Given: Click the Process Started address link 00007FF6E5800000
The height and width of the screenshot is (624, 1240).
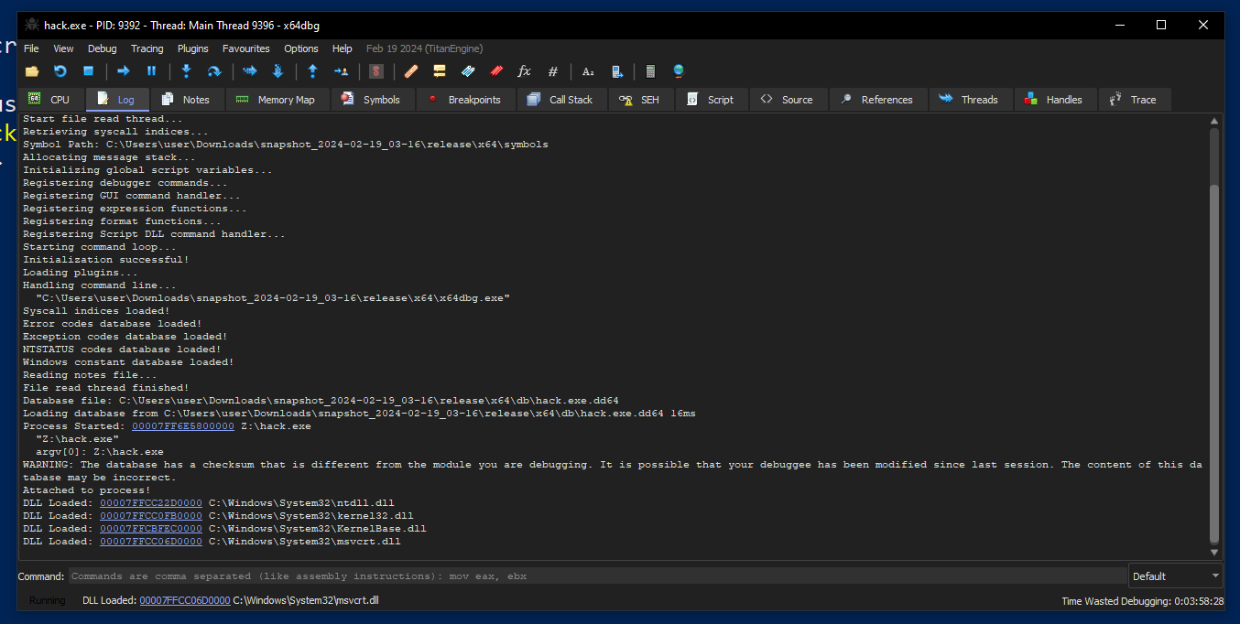Looking at the screenshot, I should point(183,426).
